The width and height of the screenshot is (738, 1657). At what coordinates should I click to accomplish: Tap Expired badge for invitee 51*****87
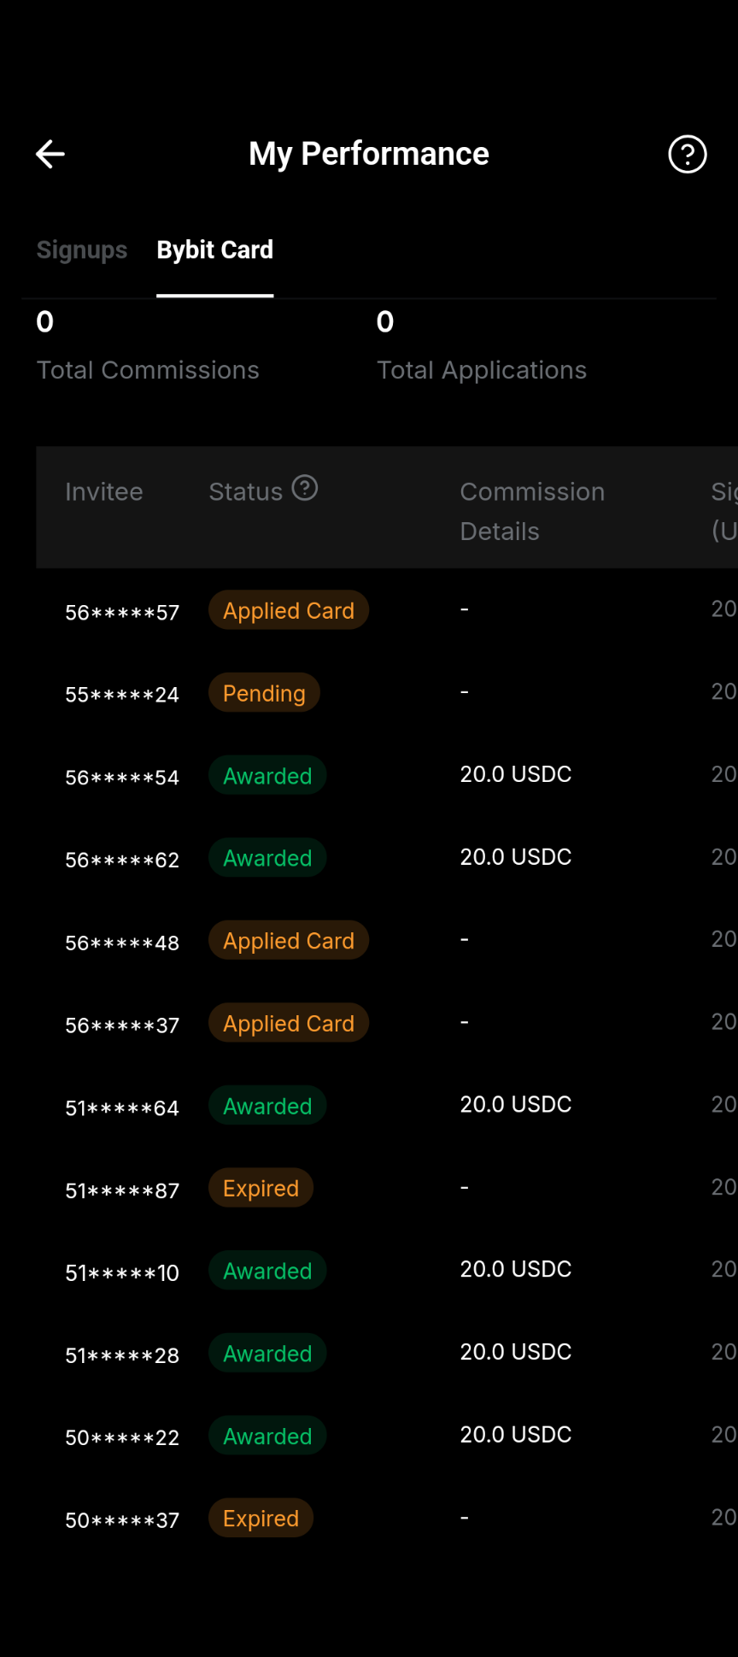tap(261, 1188)
